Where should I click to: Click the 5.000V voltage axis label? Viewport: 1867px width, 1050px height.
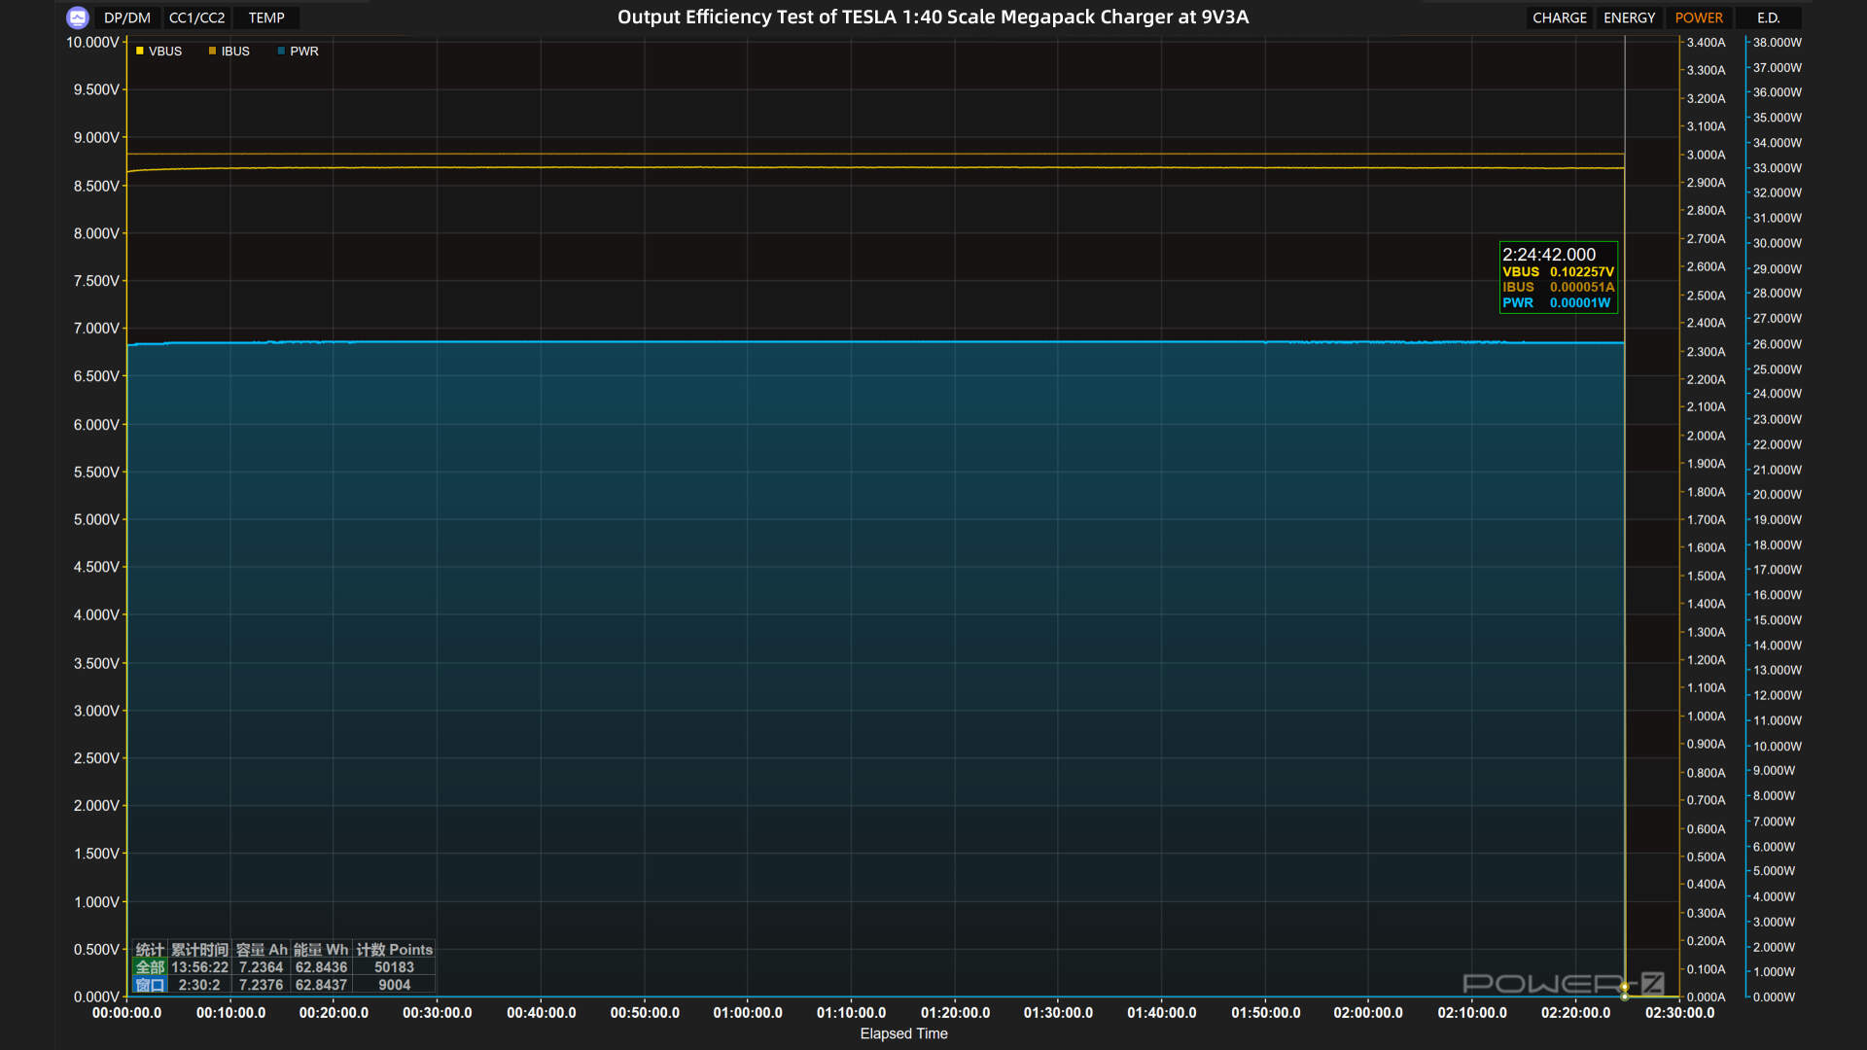click(96, 520)
